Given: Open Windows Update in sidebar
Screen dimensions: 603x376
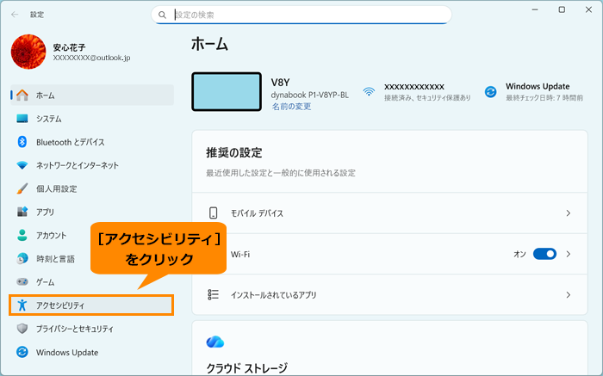Looking at the screenshot, I should (x=92, y=352).
